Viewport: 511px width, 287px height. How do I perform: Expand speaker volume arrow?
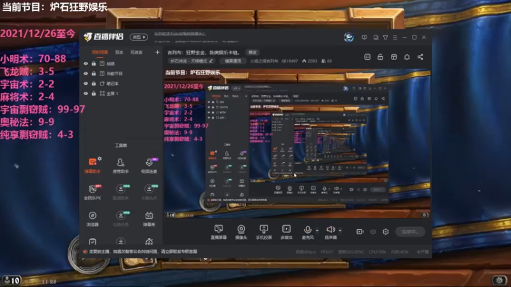click(x=340, y=230)
